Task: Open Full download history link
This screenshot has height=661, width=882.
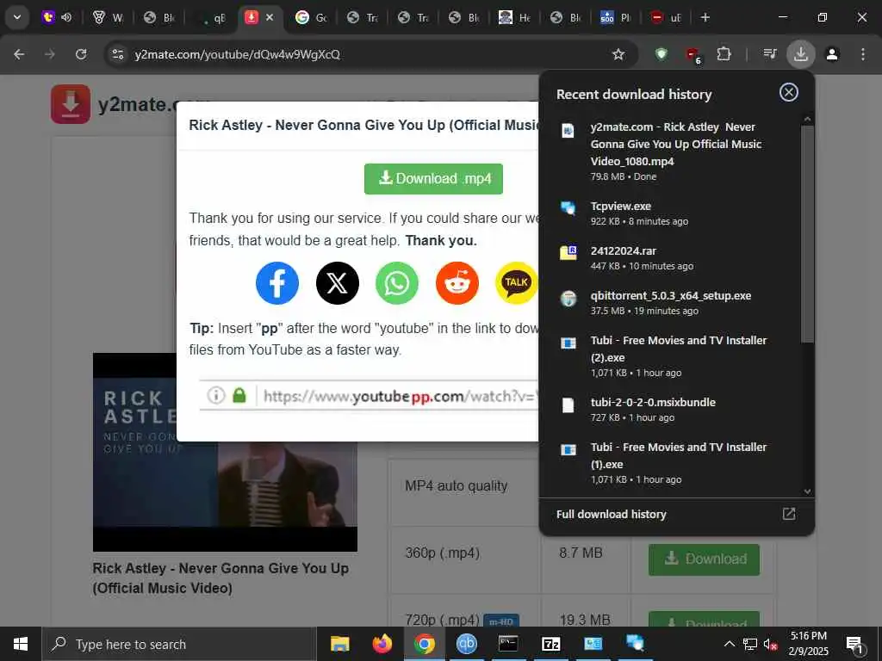Action: pyautogui.click(x=611, y=515)
